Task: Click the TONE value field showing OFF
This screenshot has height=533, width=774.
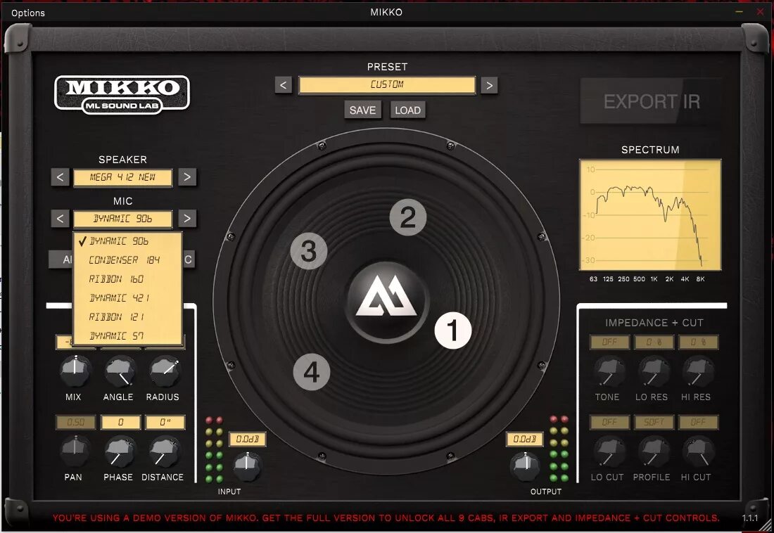Action: tap(609, 342)
